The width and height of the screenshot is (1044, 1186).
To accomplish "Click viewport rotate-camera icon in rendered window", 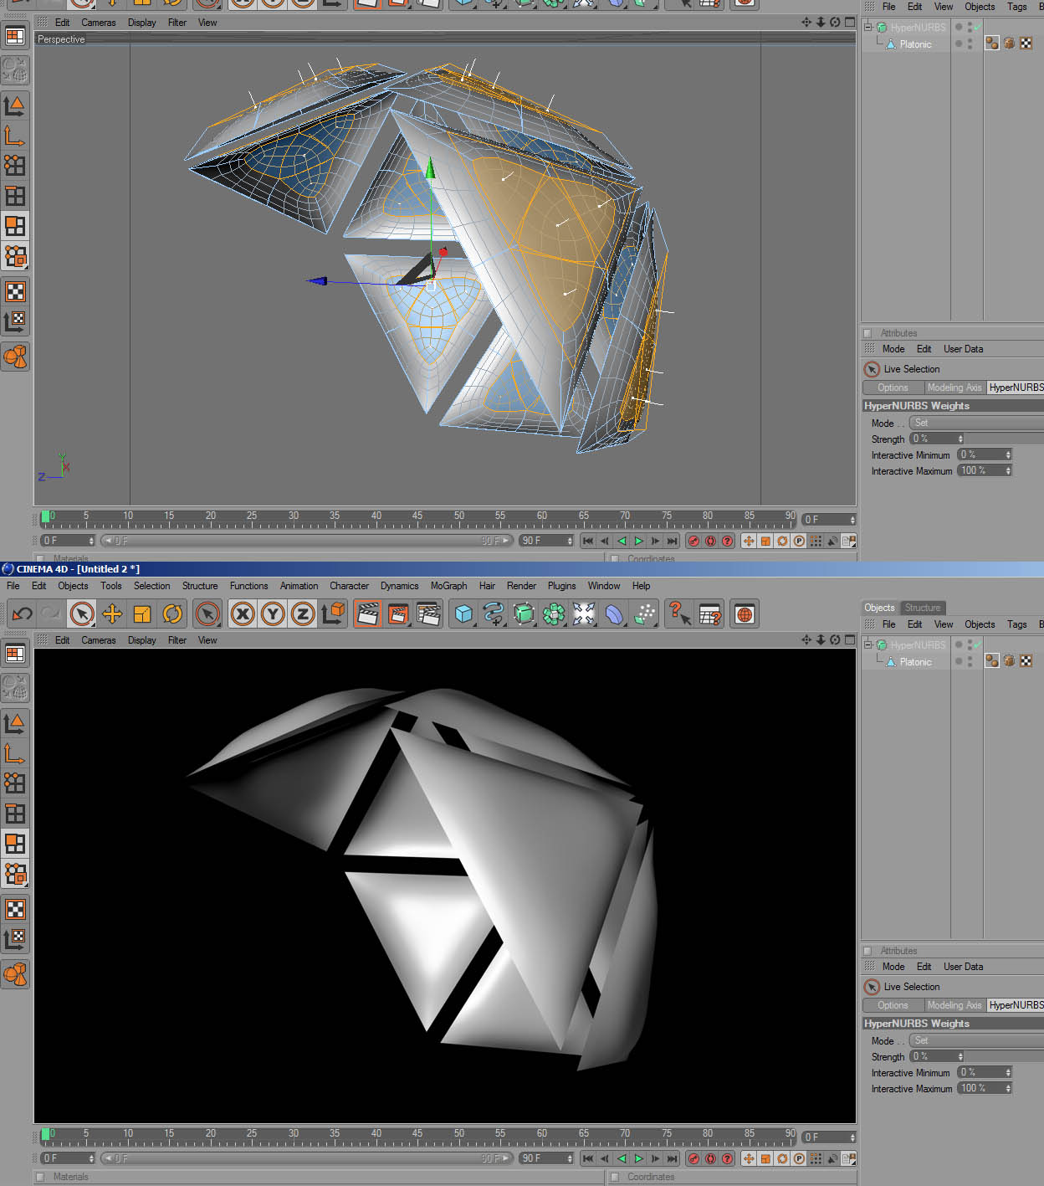I will 835,639.
